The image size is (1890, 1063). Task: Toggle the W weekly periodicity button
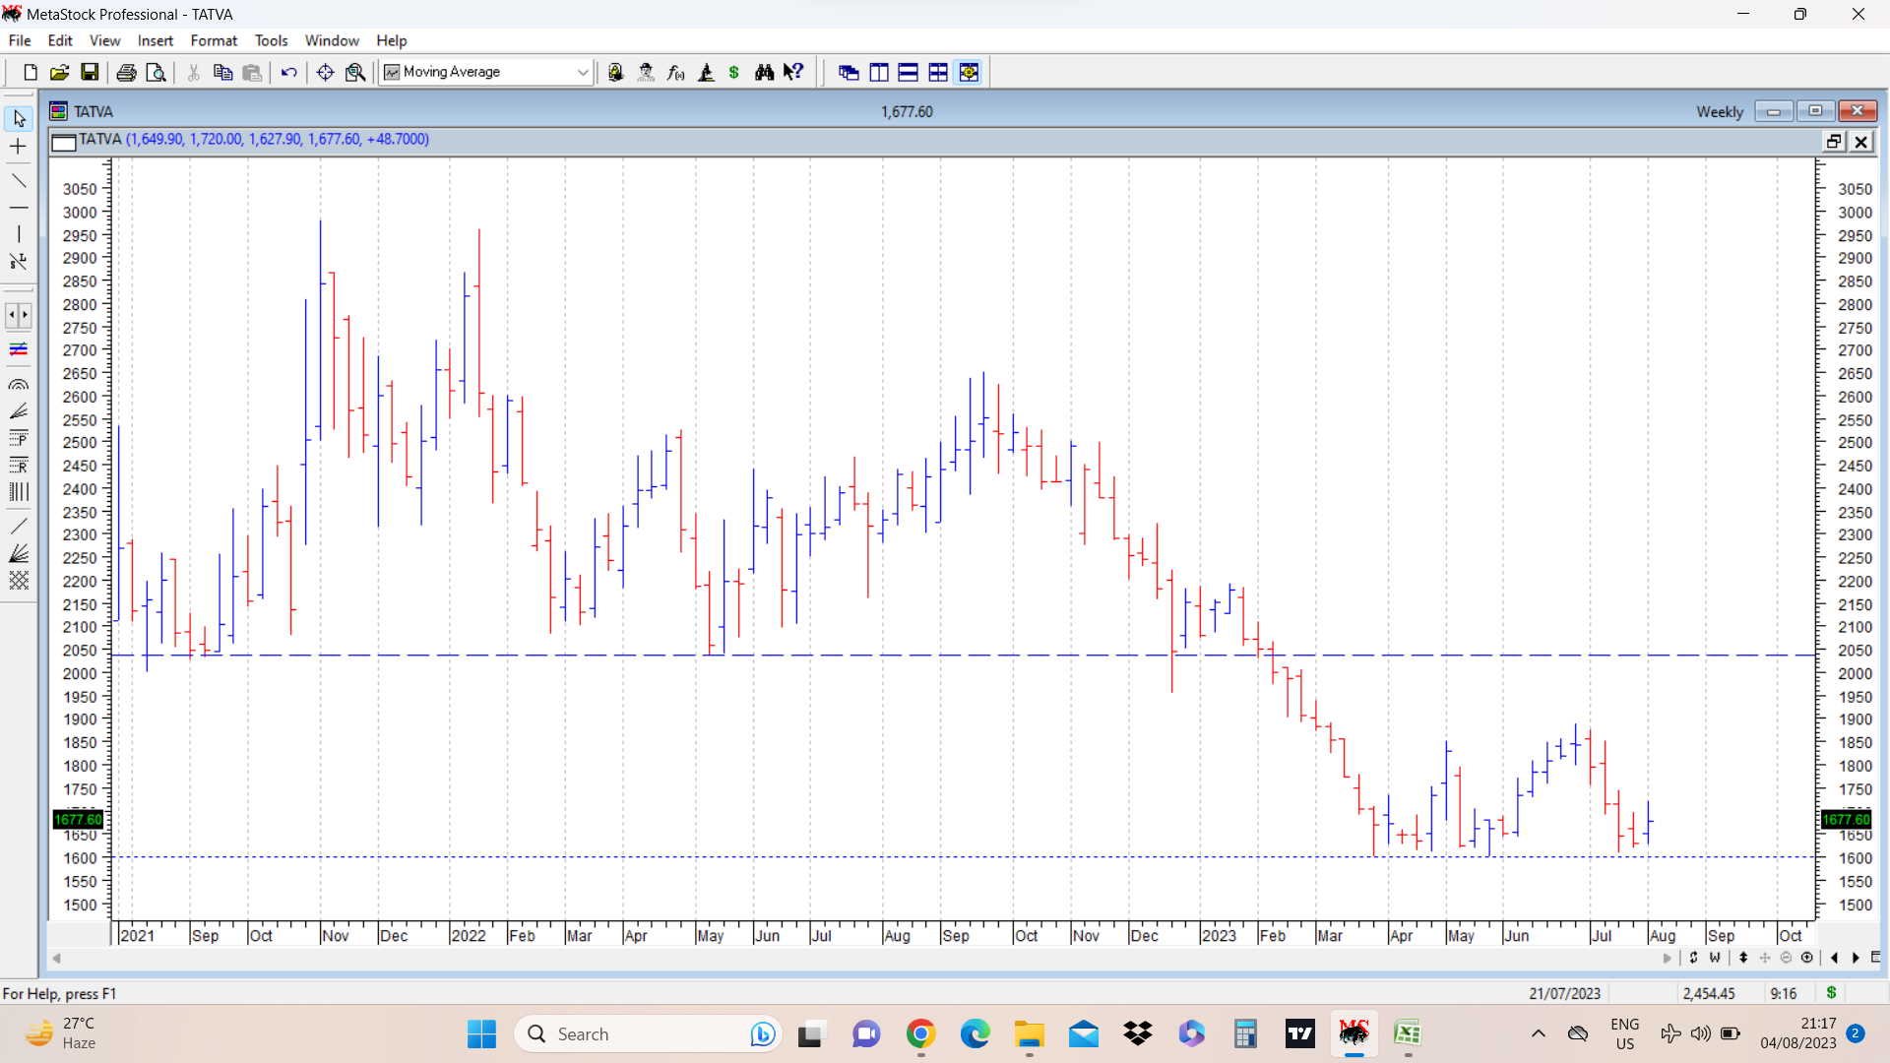1715,958
